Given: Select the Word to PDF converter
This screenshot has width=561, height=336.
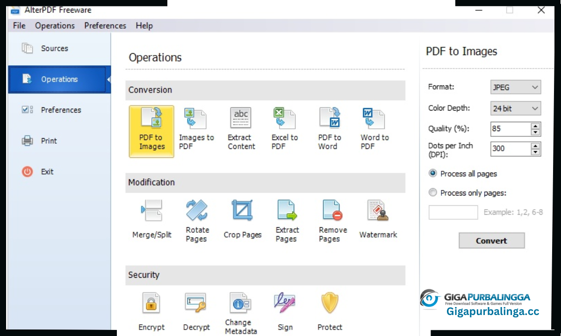Looking at the screenshot, I should pyautogui.click(x=374, y=129).
